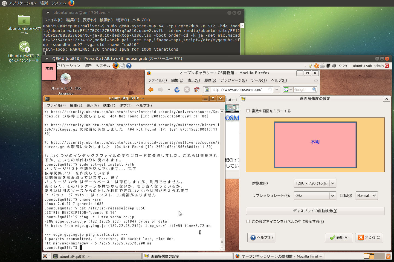This screenshot has height=262, width=394.
Task: Click the clock showing 9:28
Action: click(343, 66)
